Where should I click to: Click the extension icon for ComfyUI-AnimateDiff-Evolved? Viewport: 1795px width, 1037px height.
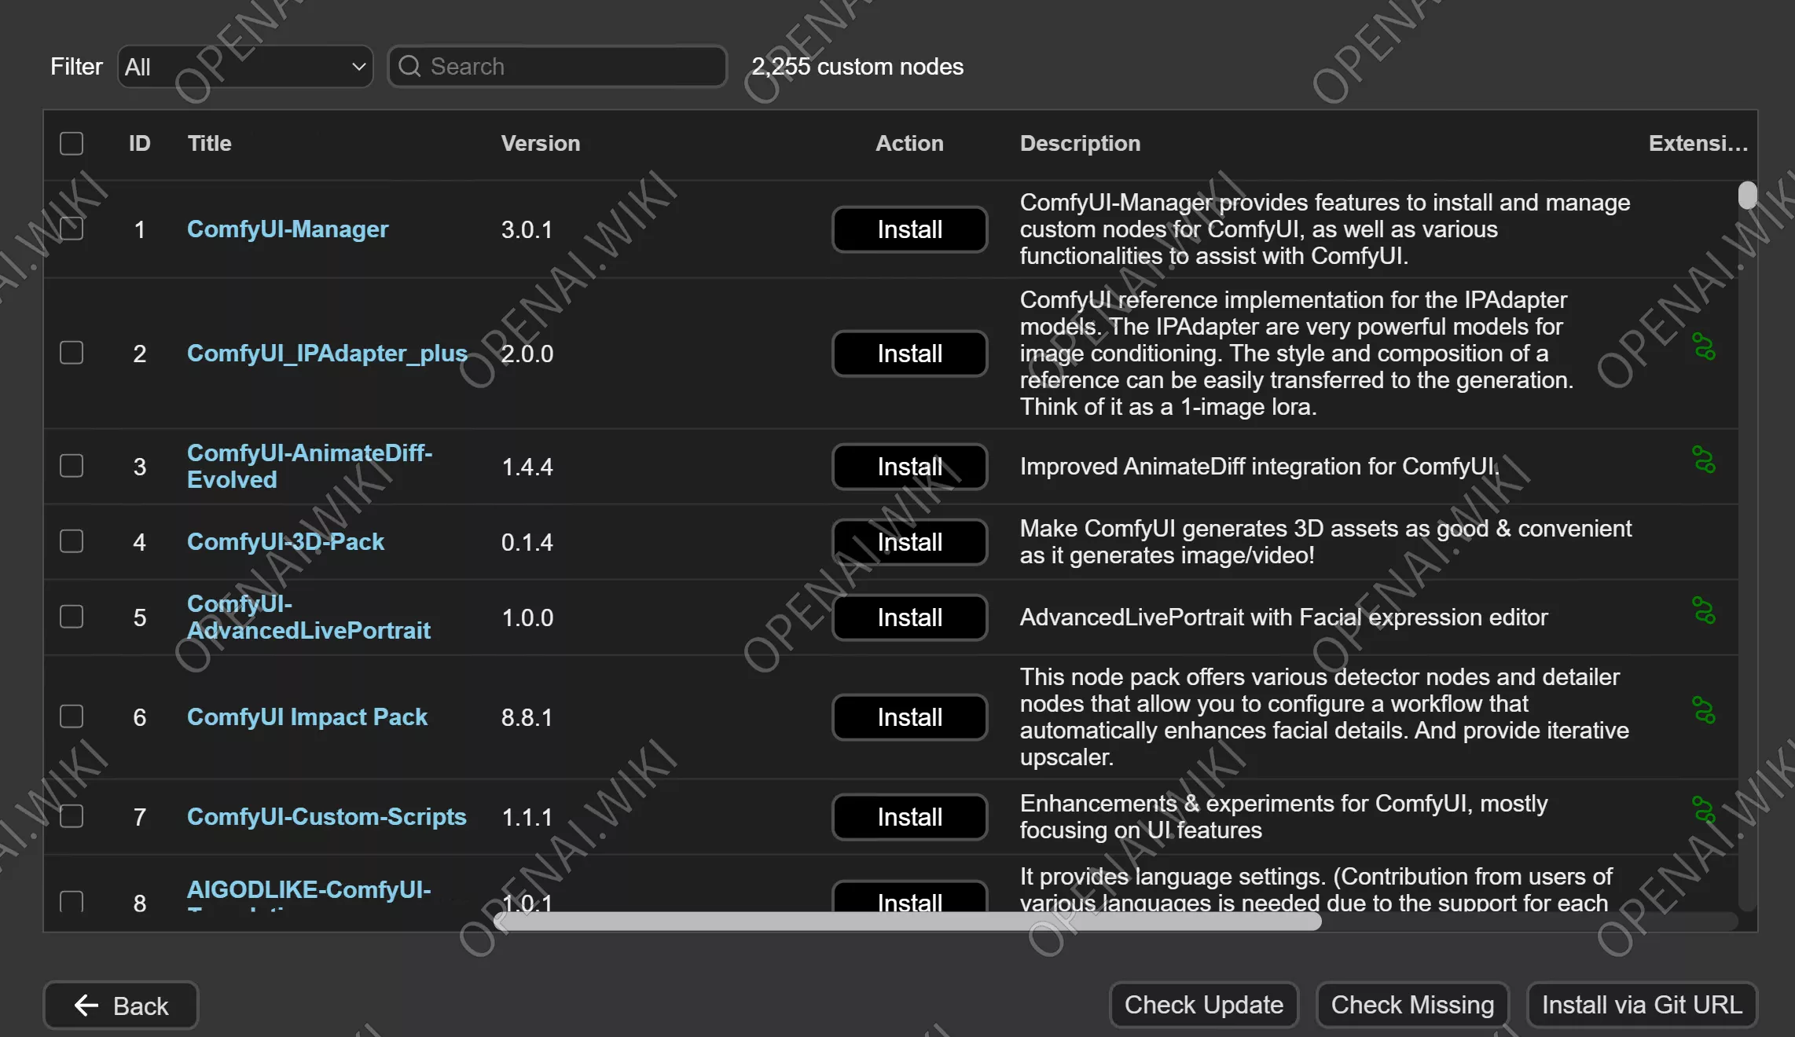coord(1704,460)
